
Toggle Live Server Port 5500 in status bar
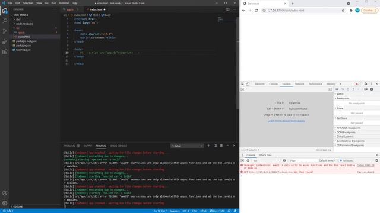[x=217, y=211]
